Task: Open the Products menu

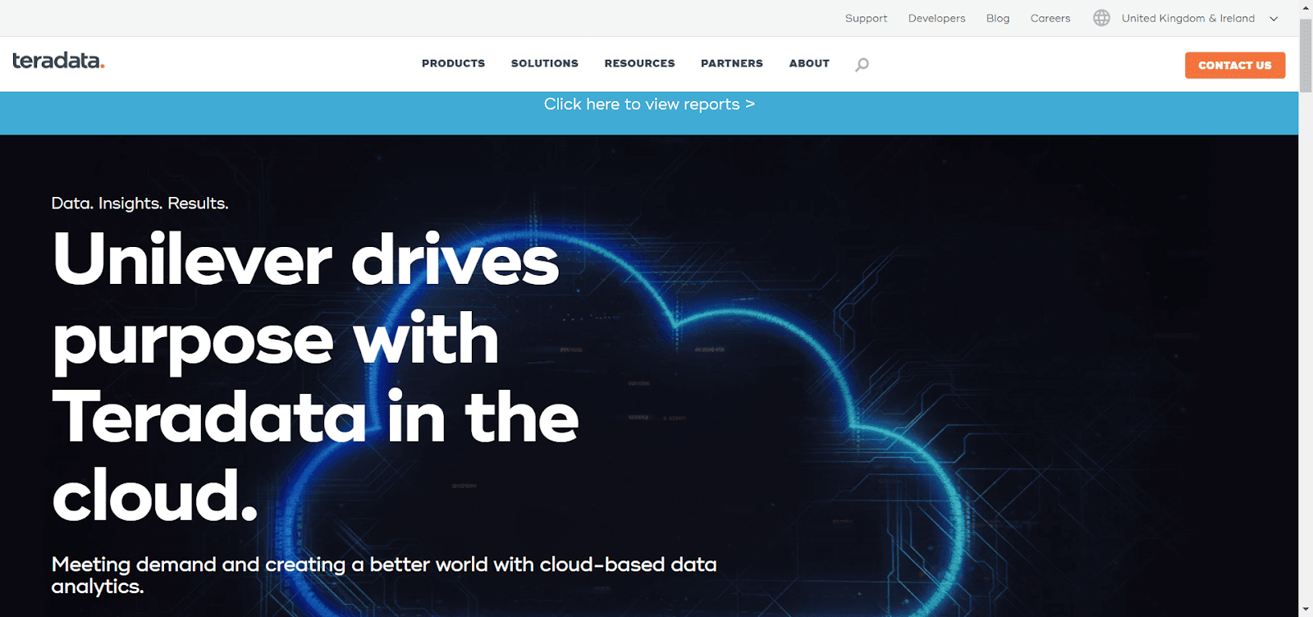Action: coord(453,63)
